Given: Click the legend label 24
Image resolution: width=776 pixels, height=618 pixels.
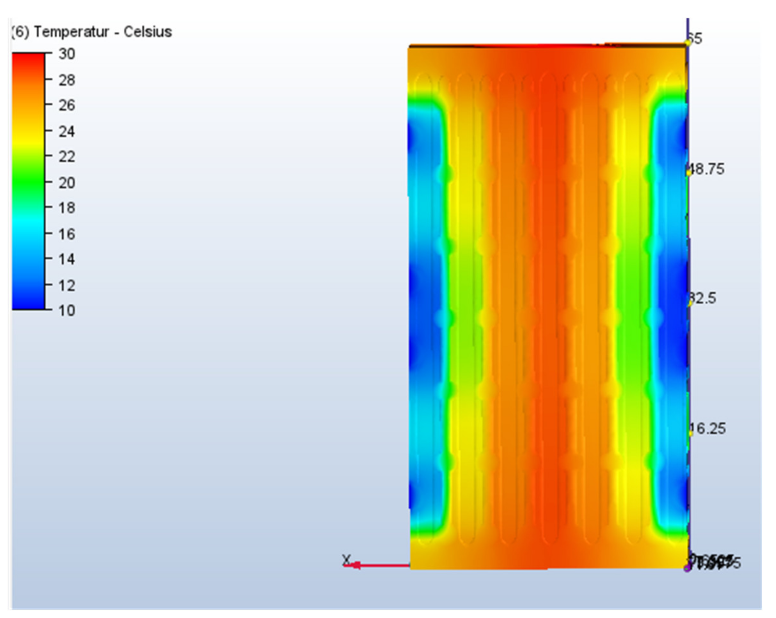Looking at the screenshot, I should 66,131.
